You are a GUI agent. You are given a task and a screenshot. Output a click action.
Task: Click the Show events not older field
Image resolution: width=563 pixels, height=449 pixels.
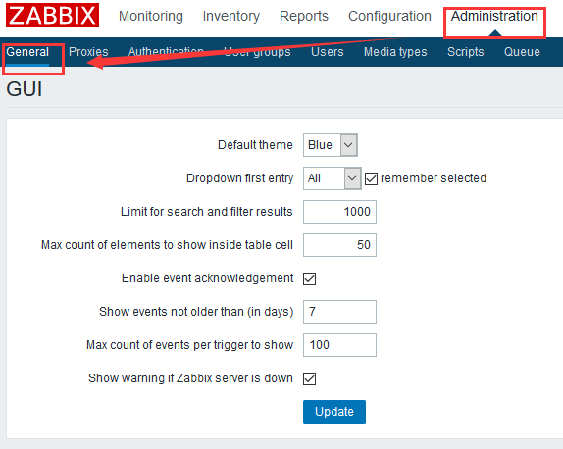click(339, 312)
